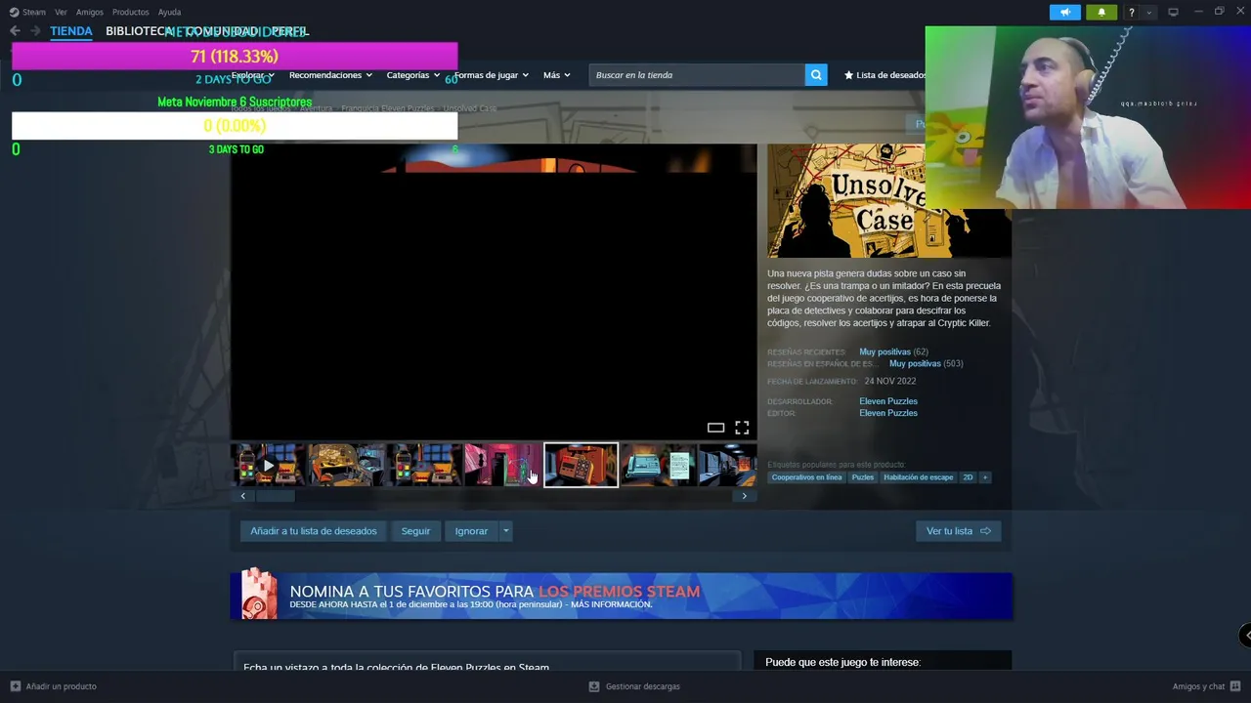The width and height of the screenshot is (1251, 703).
Task: Go forward with the right arrow
Action: (x=35, y=31)
